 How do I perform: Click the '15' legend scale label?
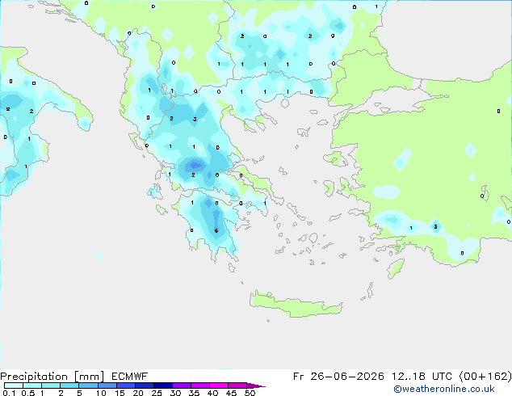[120, 393]
